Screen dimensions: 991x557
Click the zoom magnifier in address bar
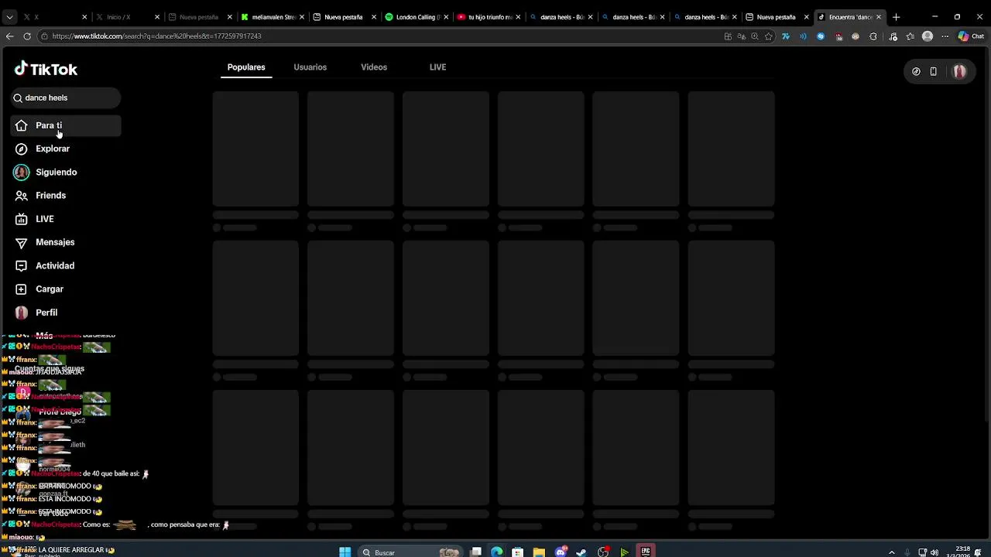coord(755,36)
